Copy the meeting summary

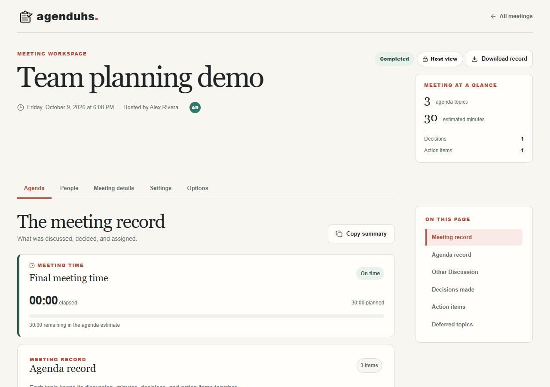(x=361, y=234)
